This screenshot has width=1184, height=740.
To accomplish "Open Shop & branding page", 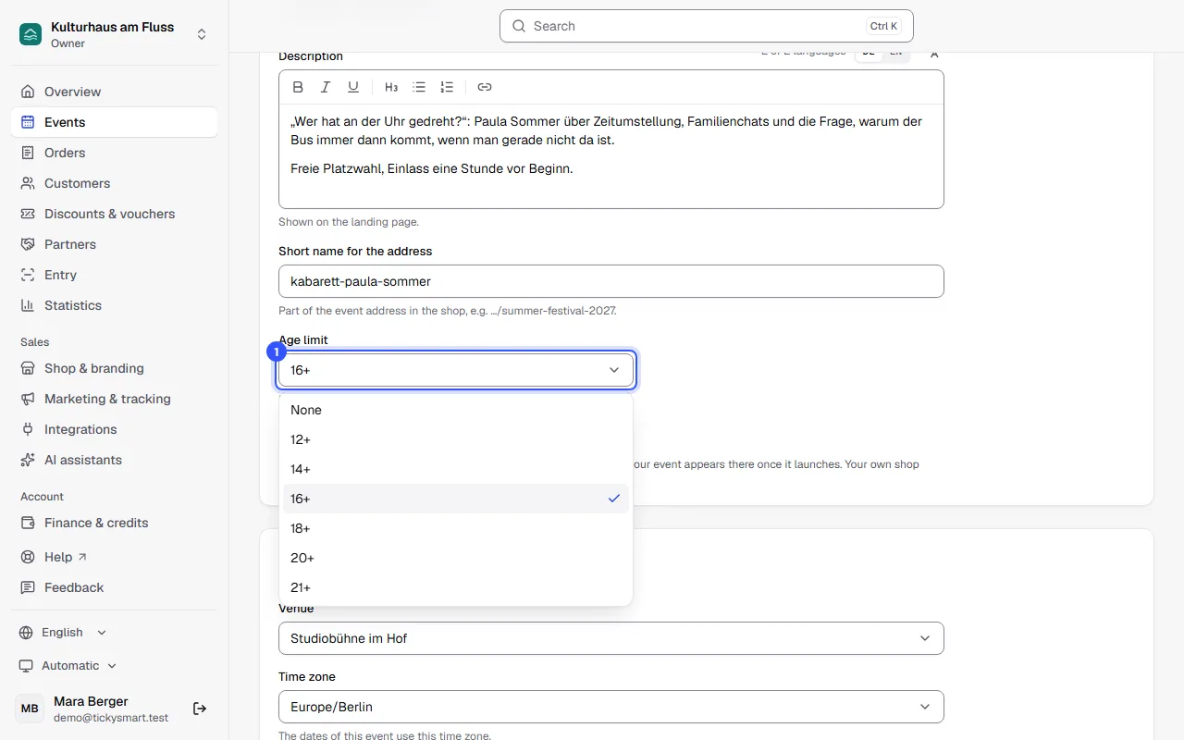I will [x=115, y=368].
